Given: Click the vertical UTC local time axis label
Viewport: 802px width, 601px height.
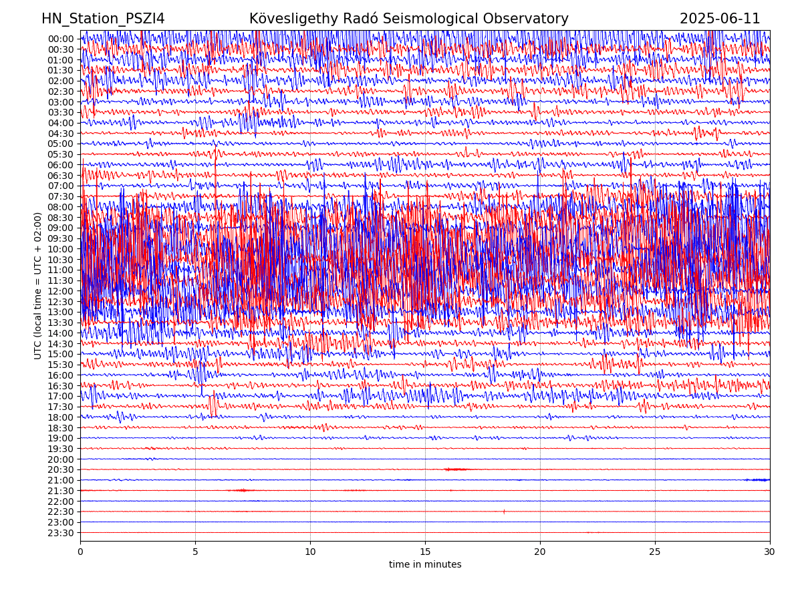Looking at the screenshot, I should pos(38,286).
